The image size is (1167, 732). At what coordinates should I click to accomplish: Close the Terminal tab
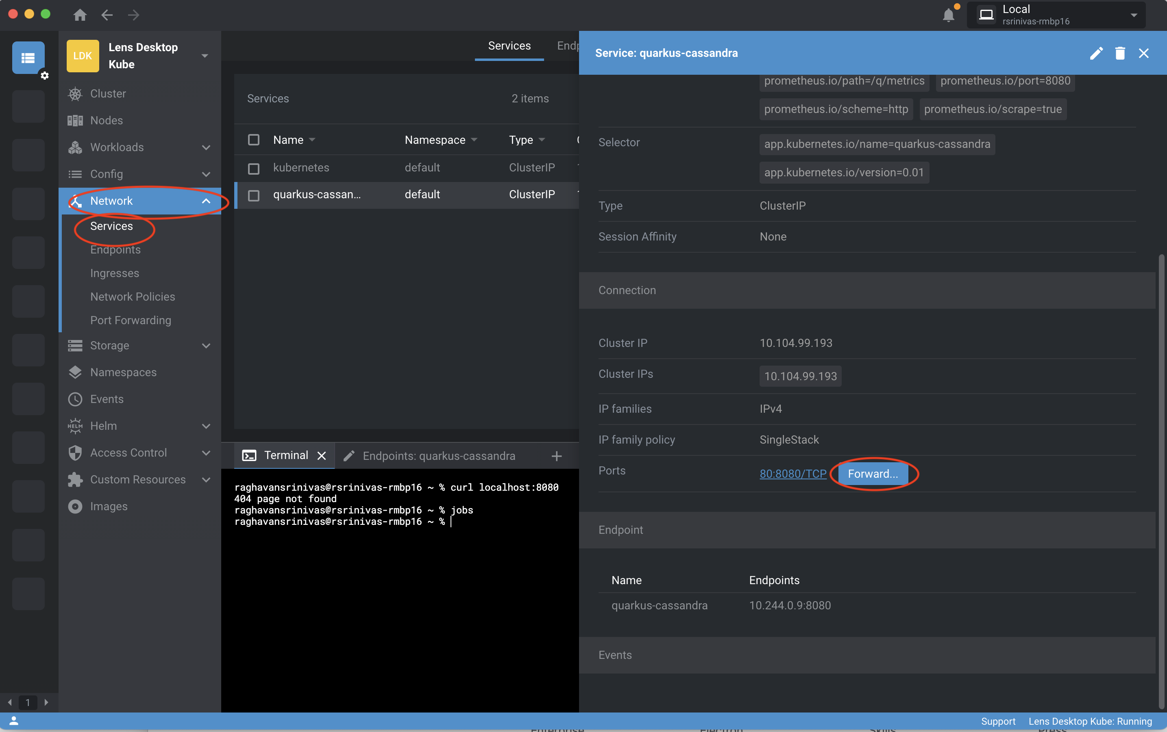pos(321,455)
